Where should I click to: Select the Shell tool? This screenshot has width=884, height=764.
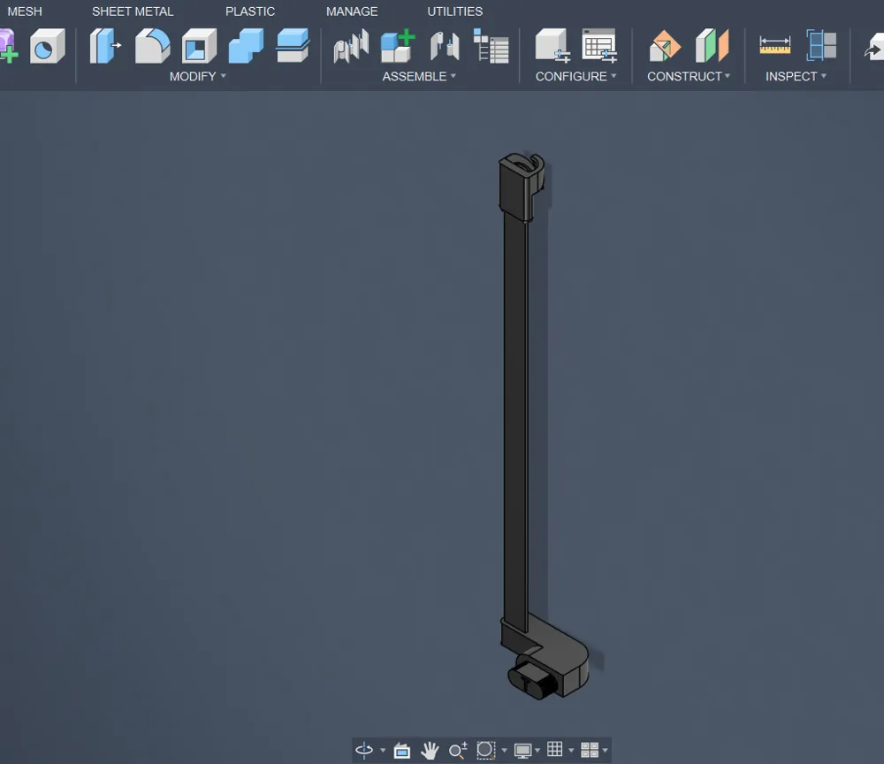(199, 46)
